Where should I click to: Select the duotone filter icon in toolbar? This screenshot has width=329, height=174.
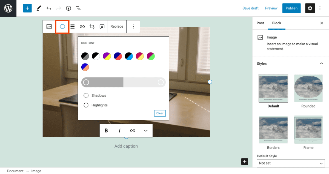point(62,26)
